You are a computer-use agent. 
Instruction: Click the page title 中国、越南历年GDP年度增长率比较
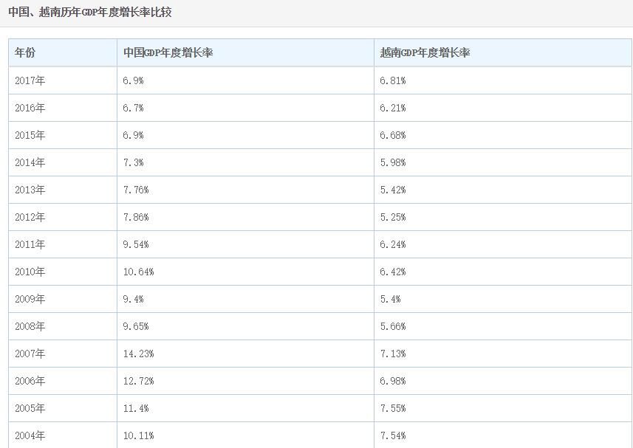(x=89, y=13)
